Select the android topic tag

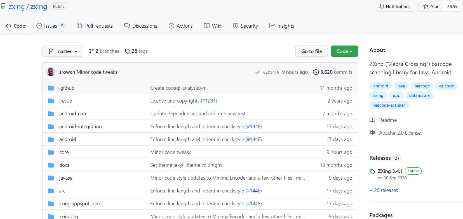380,86
